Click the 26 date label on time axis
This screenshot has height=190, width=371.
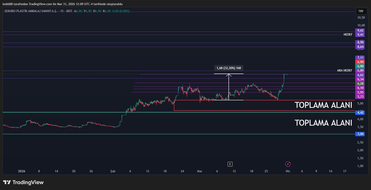pyautogui.click(x=91, y=171)
